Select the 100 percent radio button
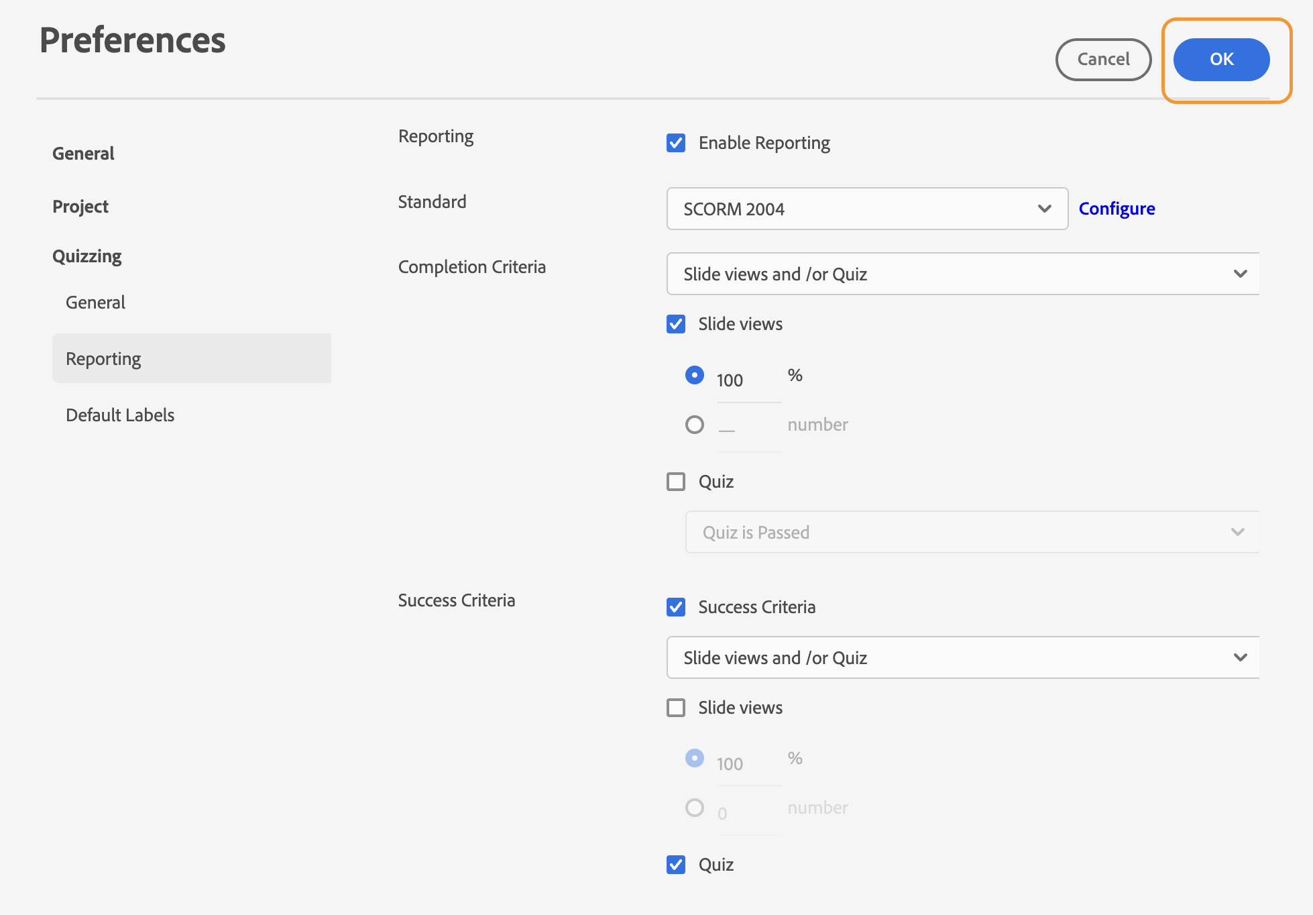The image size is (1313, 915). pos(695,375)
